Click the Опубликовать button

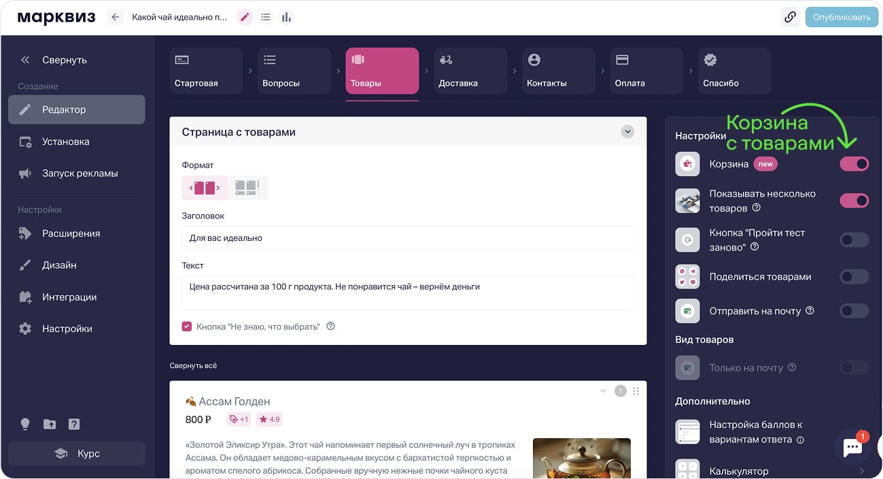841,17
